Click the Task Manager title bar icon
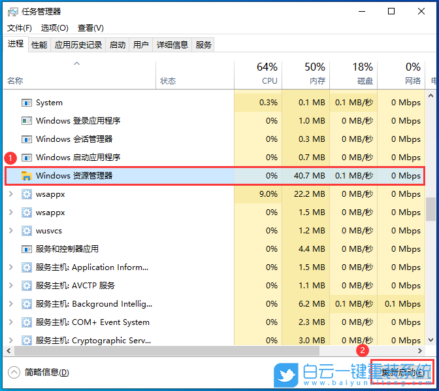Image resolution: width=439 pixels, height=391 pixels. click(12, 12)
